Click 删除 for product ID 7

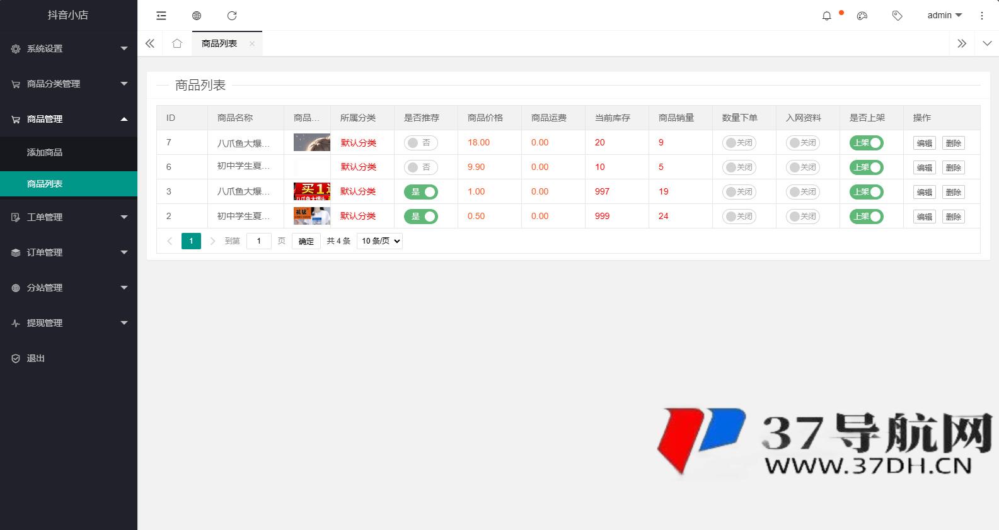954,144
